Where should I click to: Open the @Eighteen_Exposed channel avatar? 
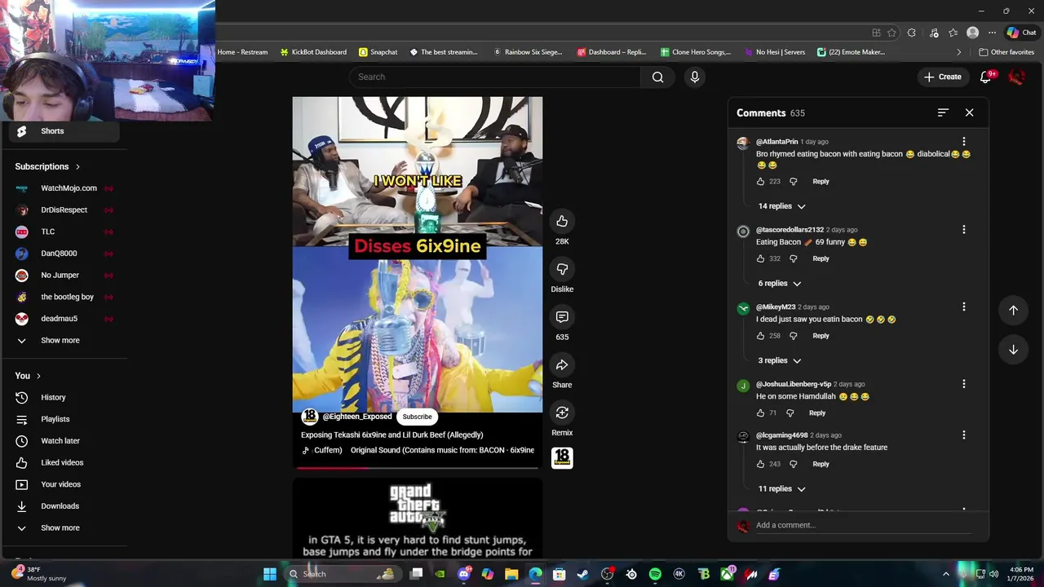tap(310, 417)
